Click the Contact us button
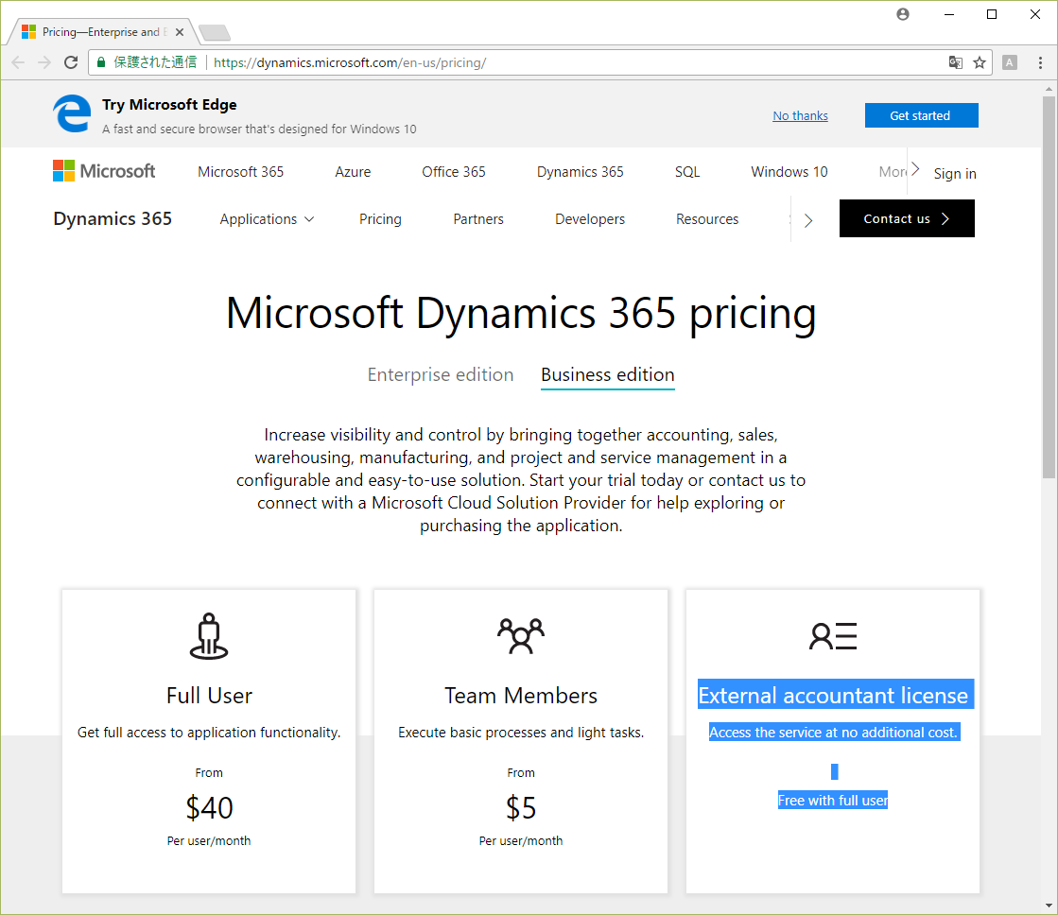The image size is (1058, 915). [x=907, y=218]
